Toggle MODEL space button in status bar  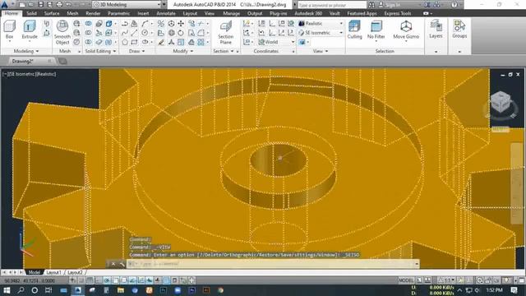click(x=406, y=280)
